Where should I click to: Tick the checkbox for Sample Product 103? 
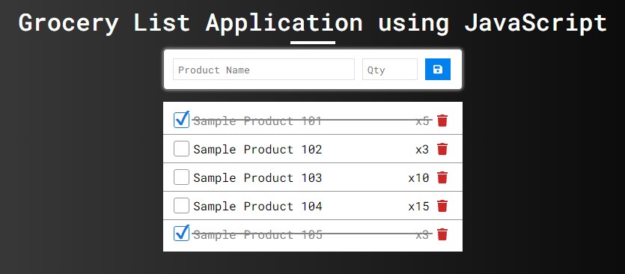181,177
